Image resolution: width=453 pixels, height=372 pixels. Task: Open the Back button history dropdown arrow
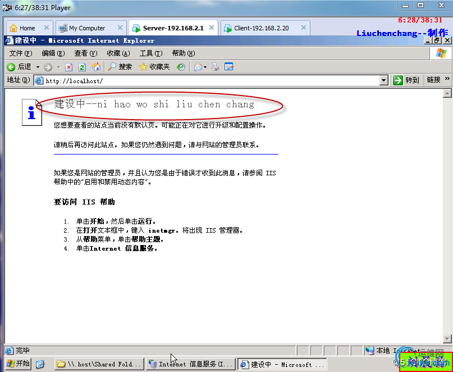coord(38,67)
